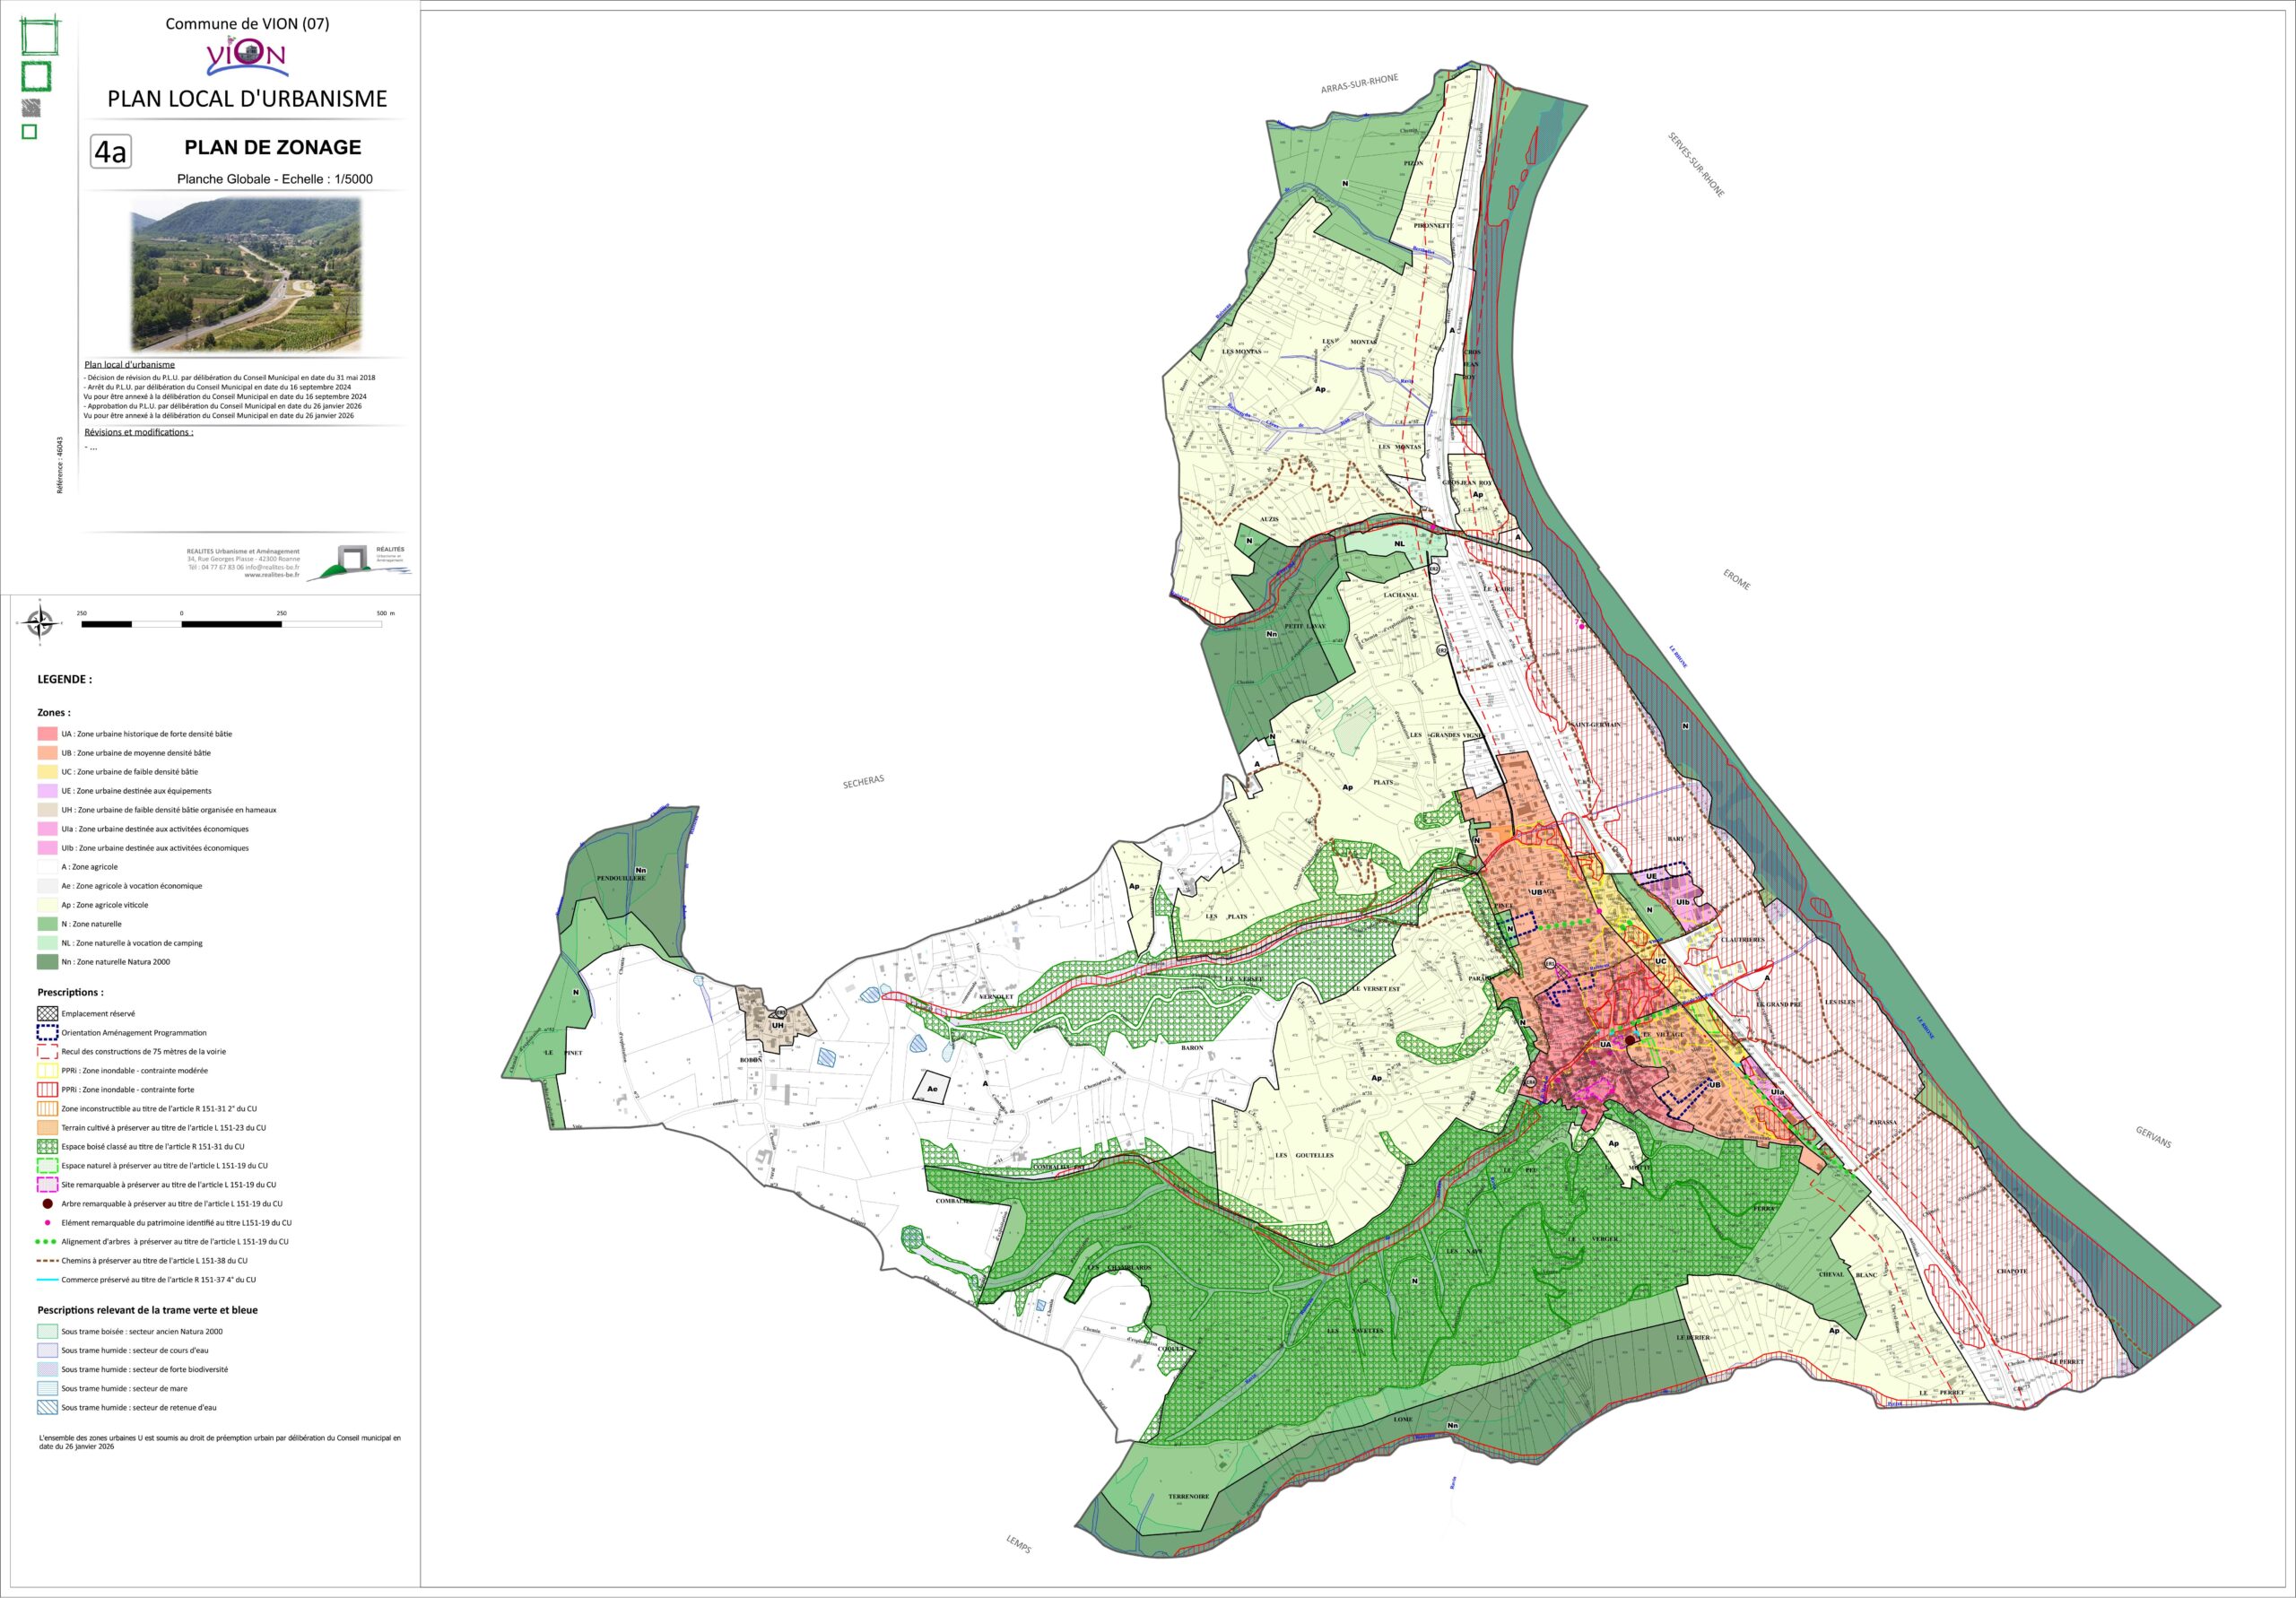Click the large green sketched square top-left
The image size is (2296, 1598).
40,35
